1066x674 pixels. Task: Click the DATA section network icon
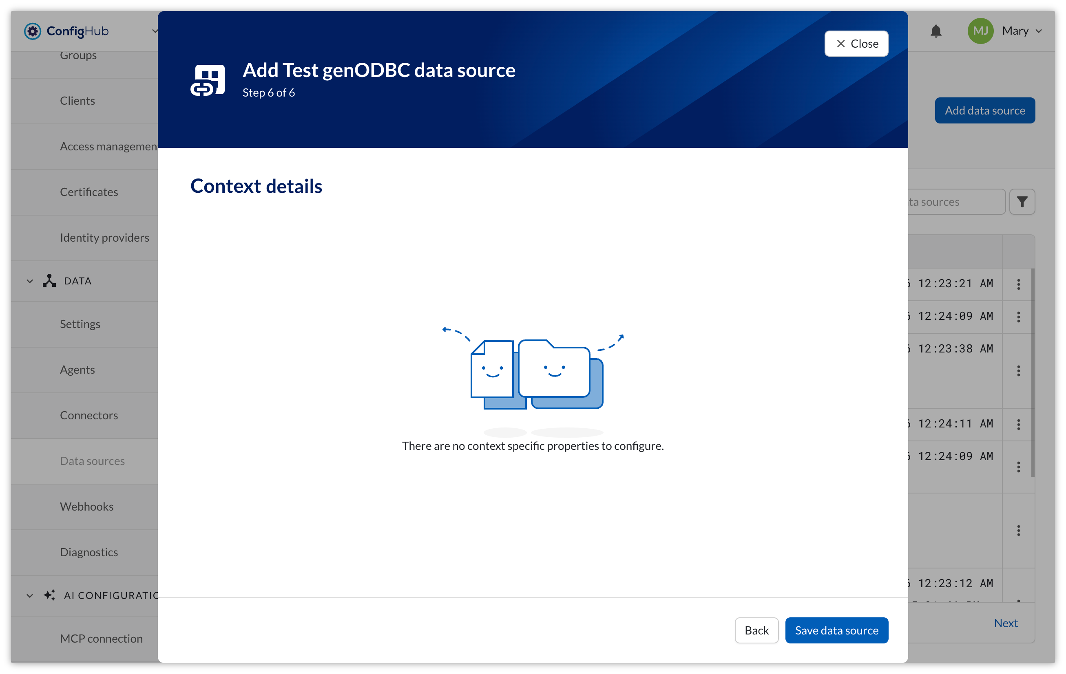(49, 281)
